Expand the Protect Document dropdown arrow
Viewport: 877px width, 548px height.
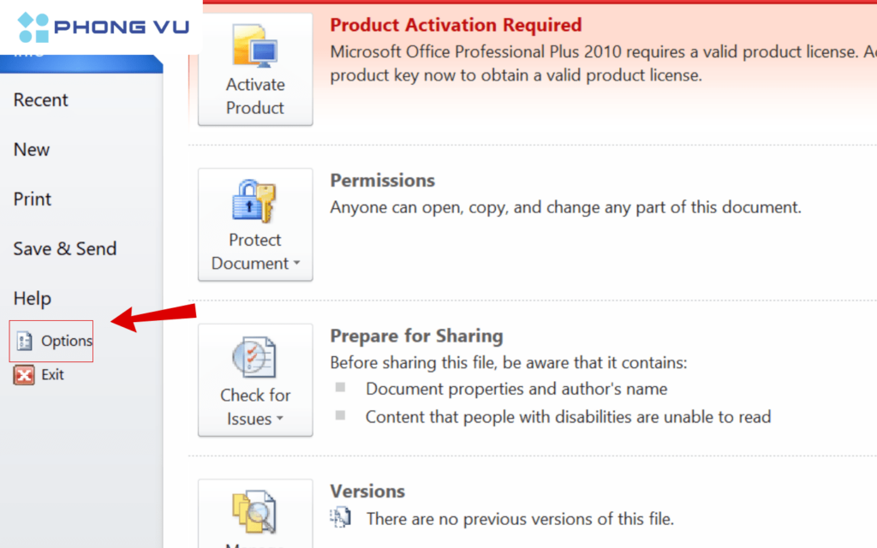click(296, 264)
